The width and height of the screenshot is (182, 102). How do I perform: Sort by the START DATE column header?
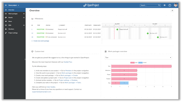pos(88,25)
